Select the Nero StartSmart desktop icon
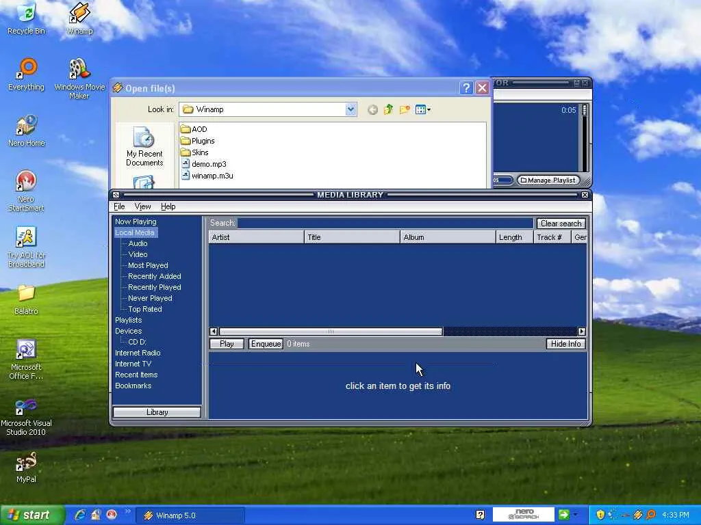This screenshot has width=701, height=525. [x=26, y=191]
